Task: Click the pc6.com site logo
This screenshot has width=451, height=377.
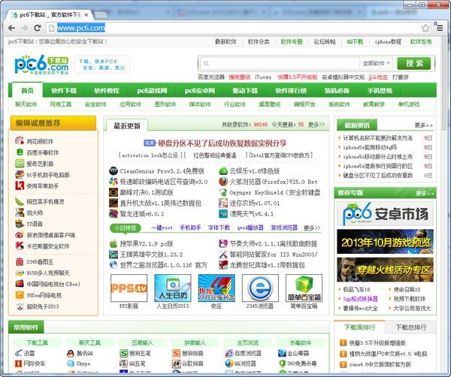Action: 41,65
